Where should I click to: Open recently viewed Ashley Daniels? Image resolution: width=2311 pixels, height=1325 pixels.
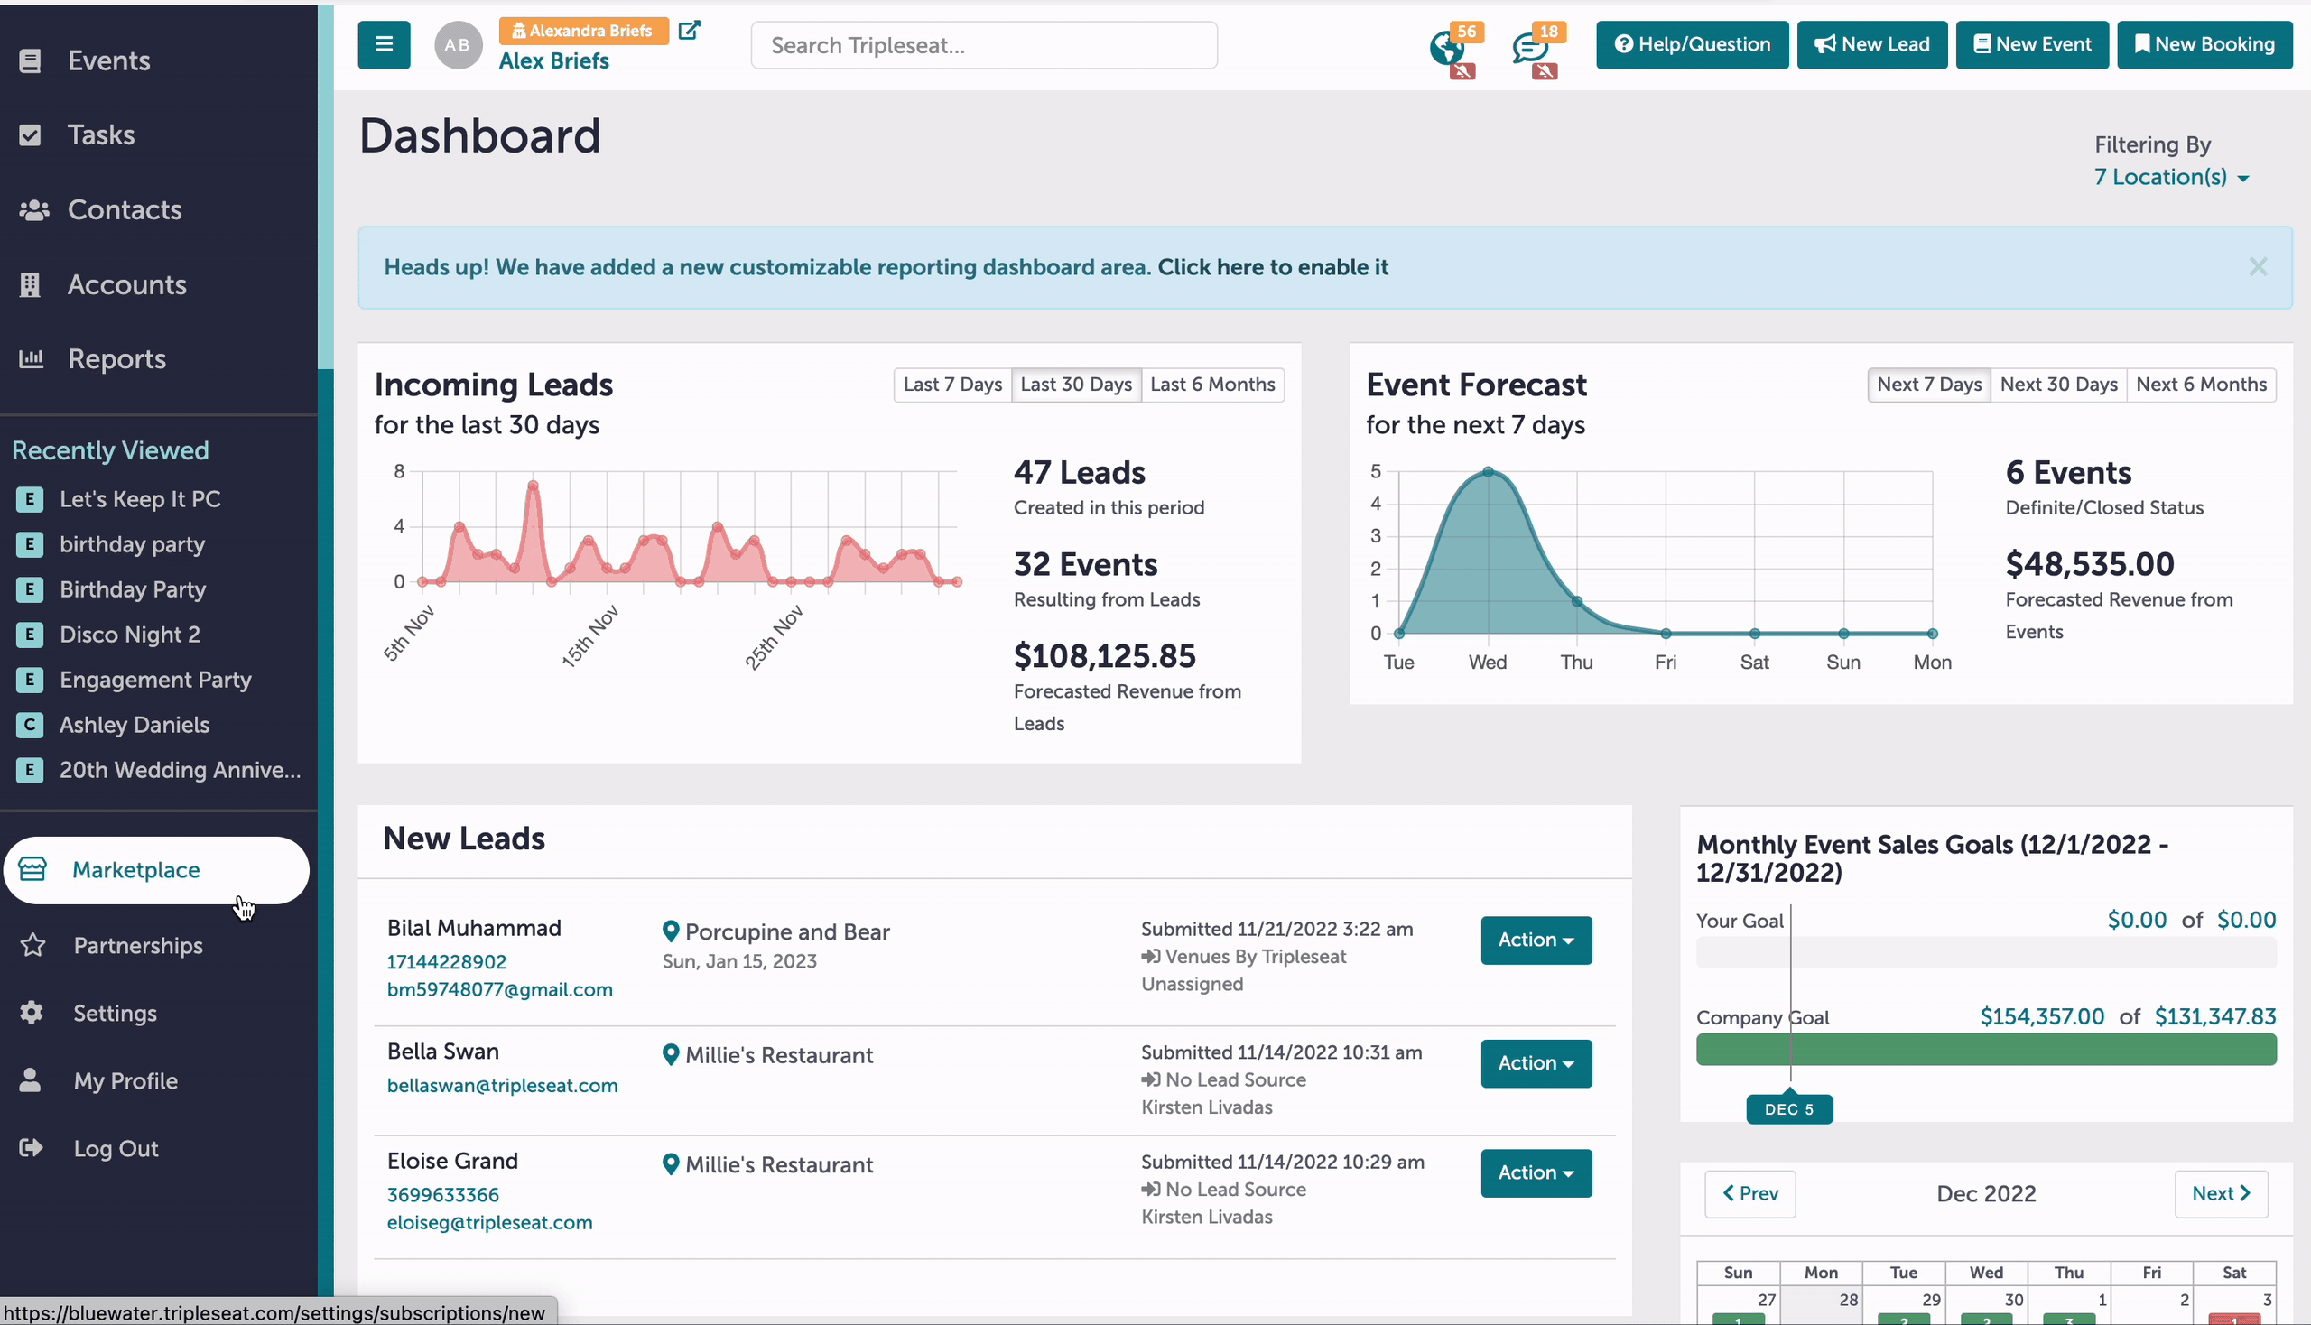pos(135,725)
